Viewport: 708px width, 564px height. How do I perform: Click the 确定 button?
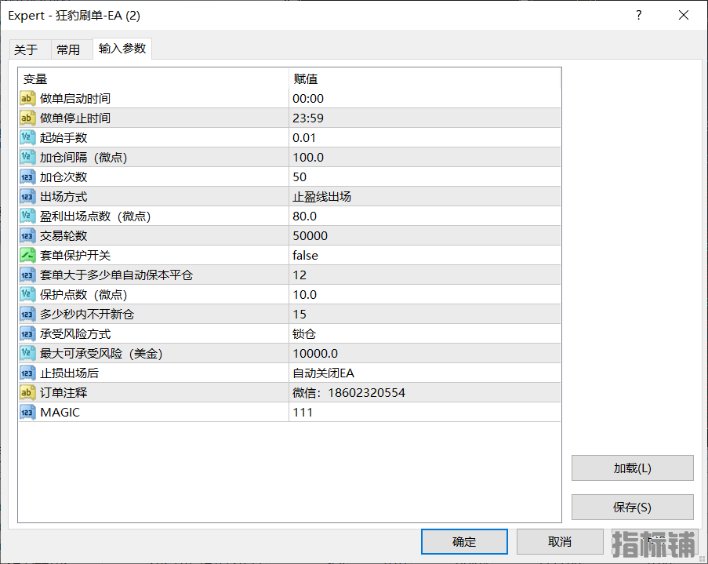click(x=464, y=541)
